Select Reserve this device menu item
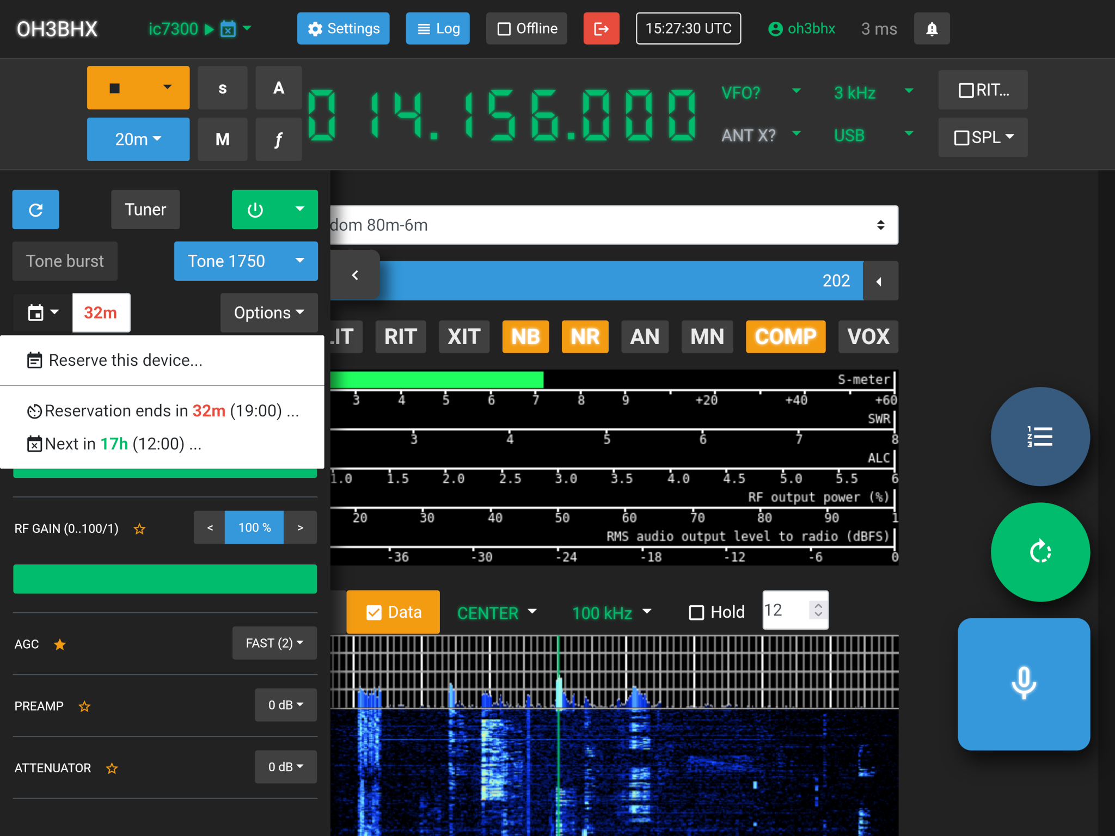This screenshot has width=1115, height=836. (125, 360)
